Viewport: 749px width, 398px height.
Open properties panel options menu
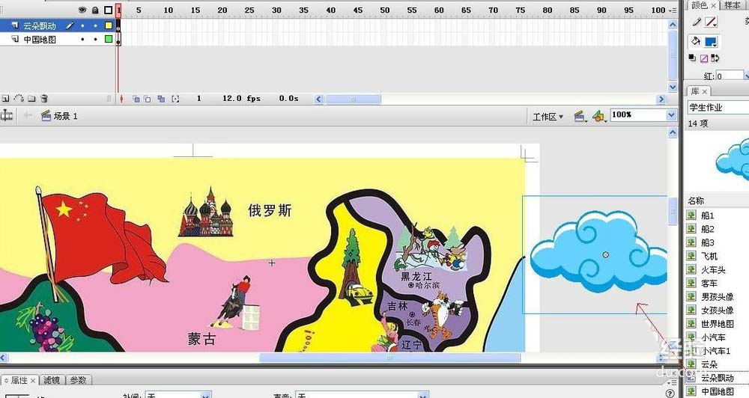(x=672, y=382)
